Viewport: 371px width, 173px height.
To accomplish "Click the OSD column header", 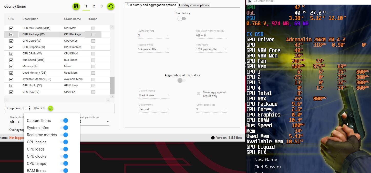I will point(11,19).
